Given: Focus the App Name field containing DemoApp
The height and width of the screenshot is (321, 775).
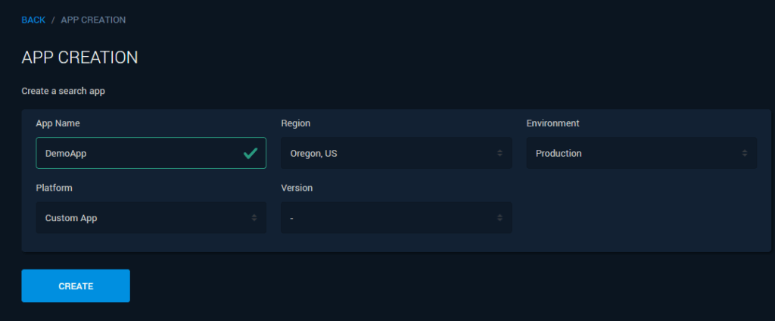Looking at the screenshot, I should [136, 153].
